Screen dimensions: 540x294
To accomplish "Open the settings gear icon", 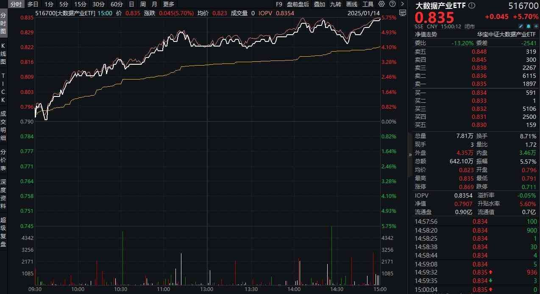I will click(381, 4).
